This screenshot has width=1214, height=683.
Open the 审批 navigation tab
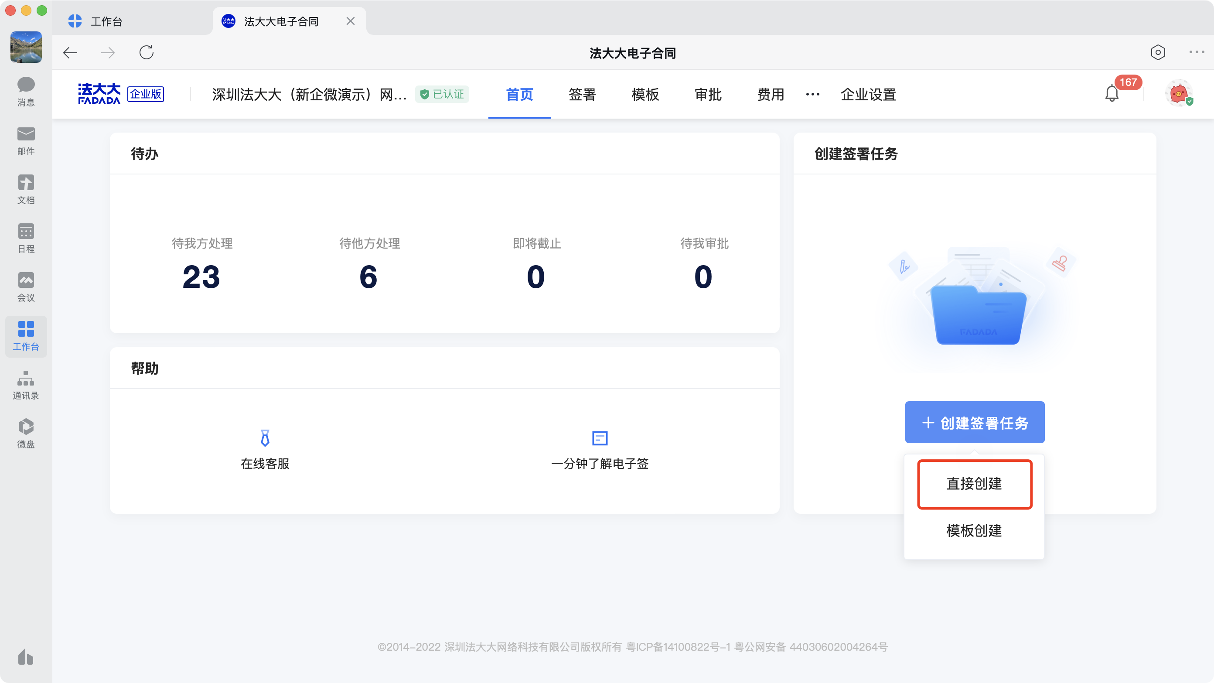pos(708,95)
